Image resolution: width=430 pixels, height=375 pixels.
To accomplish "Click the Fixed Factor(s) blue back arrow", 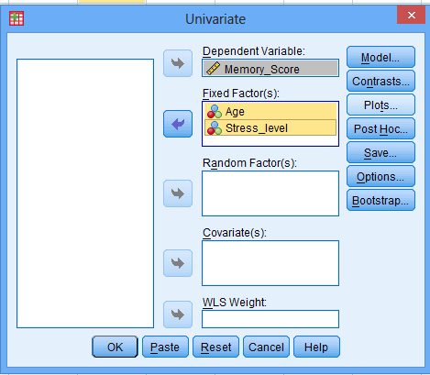I will pos(178,124).
